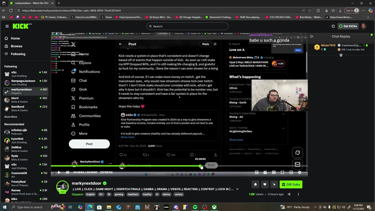Click the playback speed icon in player
The image size is (375, 211).
click(x=291, y=172)
